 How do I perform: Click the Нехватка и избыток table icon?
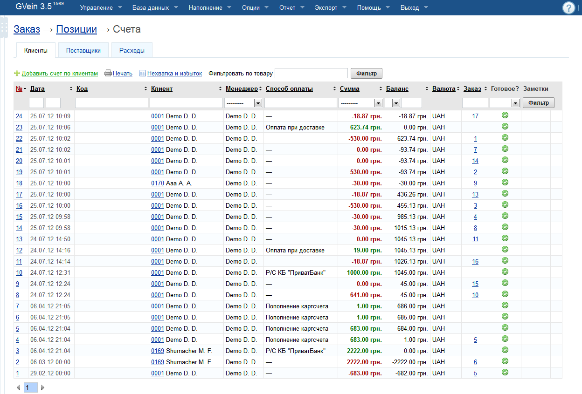[143, 73]
